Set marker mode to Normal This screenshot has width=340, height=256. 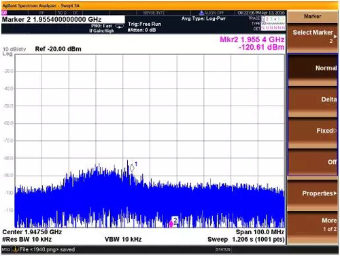[x=313, y=68]
